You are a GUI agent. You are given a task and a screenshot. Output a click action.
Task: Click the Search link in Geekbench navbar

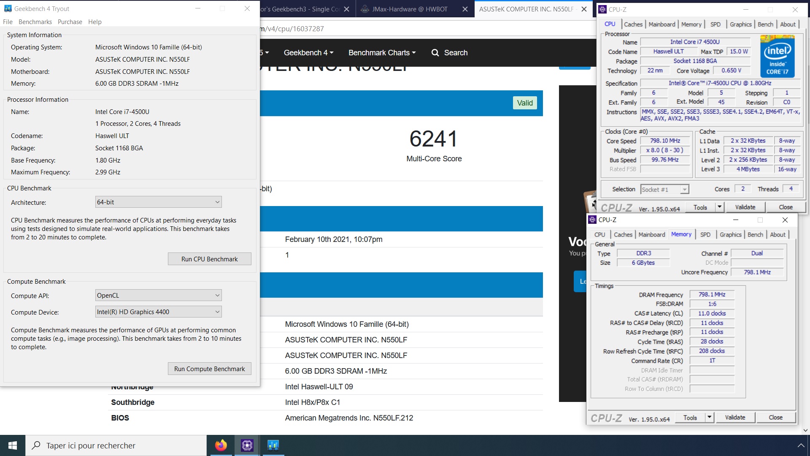coord(449,53)
